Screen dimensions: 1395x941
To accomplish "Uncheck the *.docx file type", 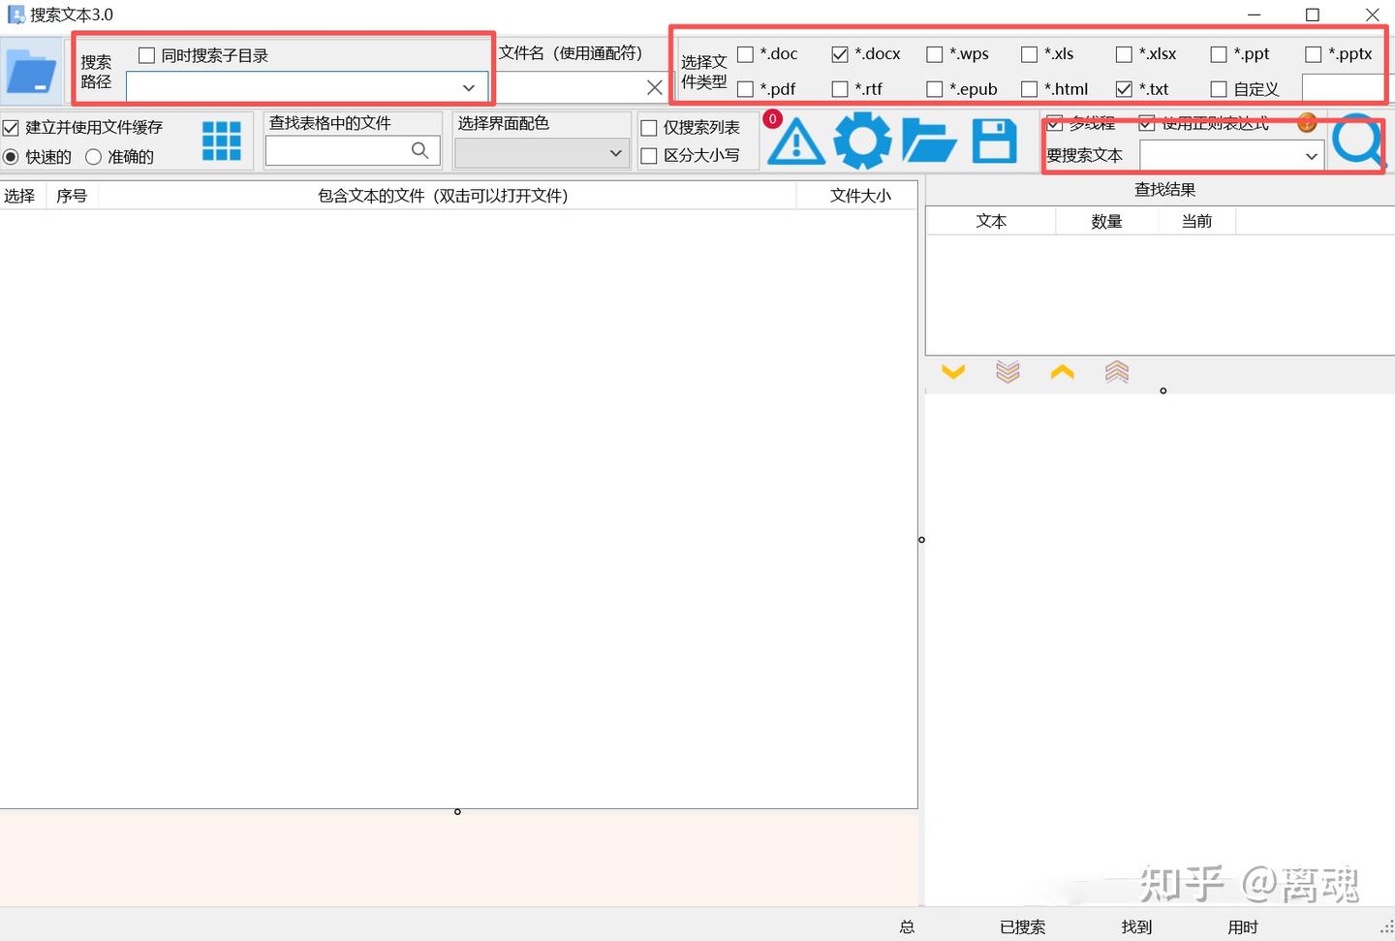I will pyautogui.click(x=840, y=54).
